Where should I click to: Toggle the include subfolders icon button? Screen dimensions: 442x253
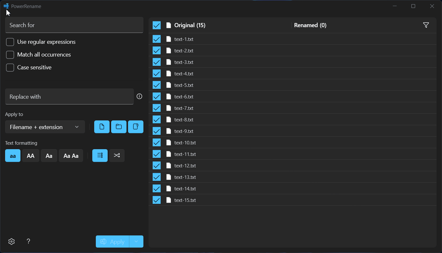[x=136, y=127]
